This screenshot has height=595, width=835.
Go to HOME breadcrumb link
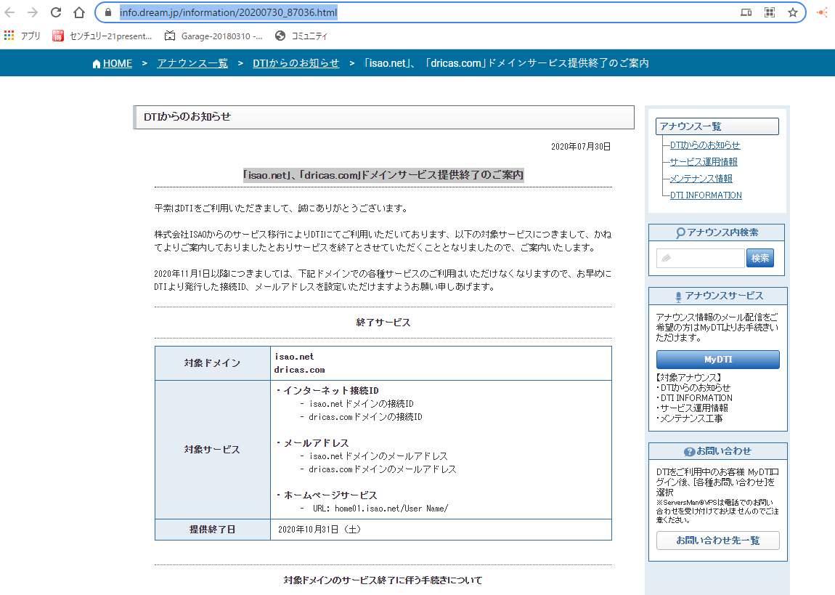pyautogui.click(x=118, y=63)
